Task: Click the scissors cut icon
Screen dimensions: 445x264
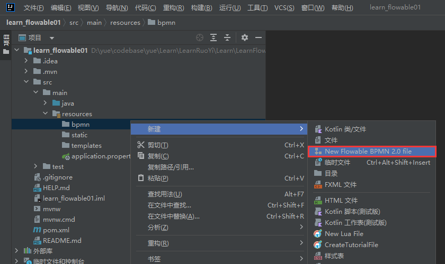Action: (141, 145)
